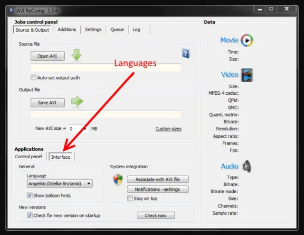
Task: Click the output file path field
Action: pos(106,114)
